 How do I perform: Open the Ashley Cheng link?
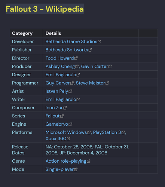pos(60,67)
